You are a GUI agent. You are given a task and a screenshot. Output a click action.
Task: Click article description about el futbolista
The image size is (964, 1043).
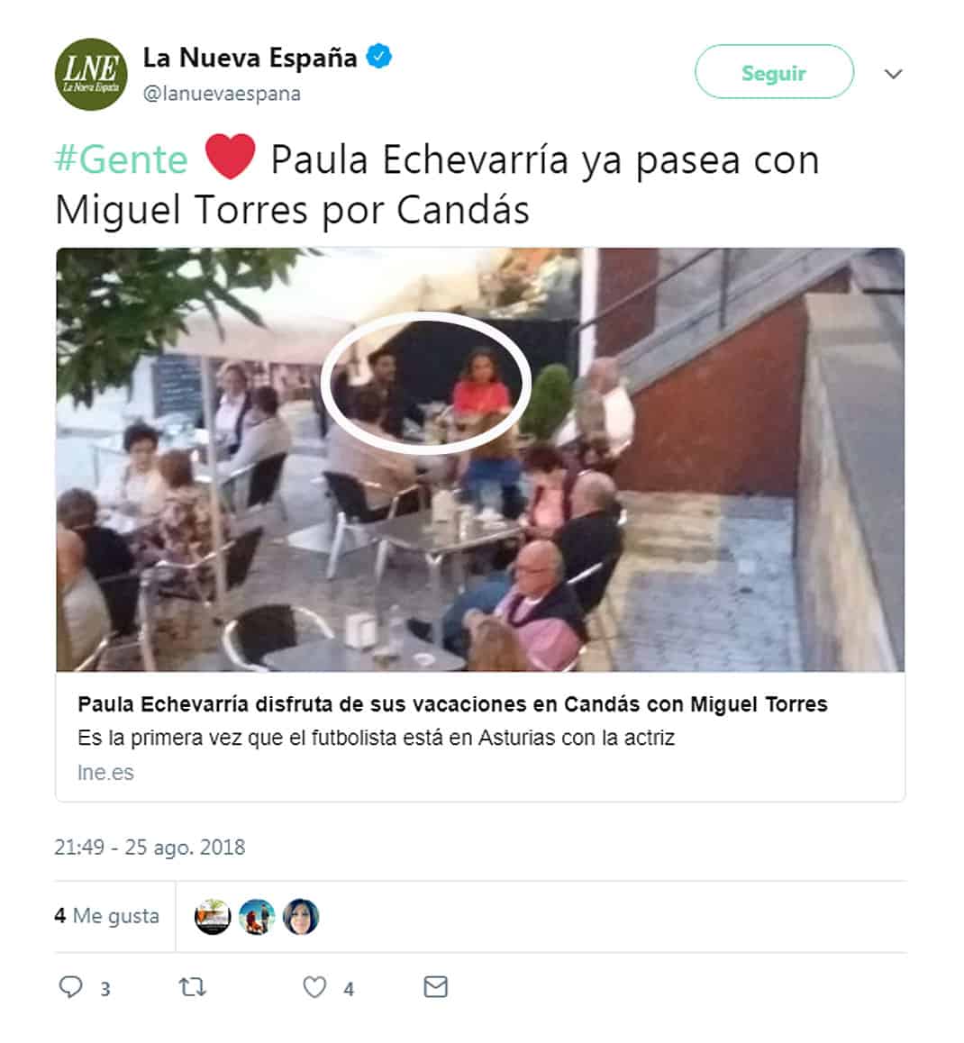(x=377, y=739)
